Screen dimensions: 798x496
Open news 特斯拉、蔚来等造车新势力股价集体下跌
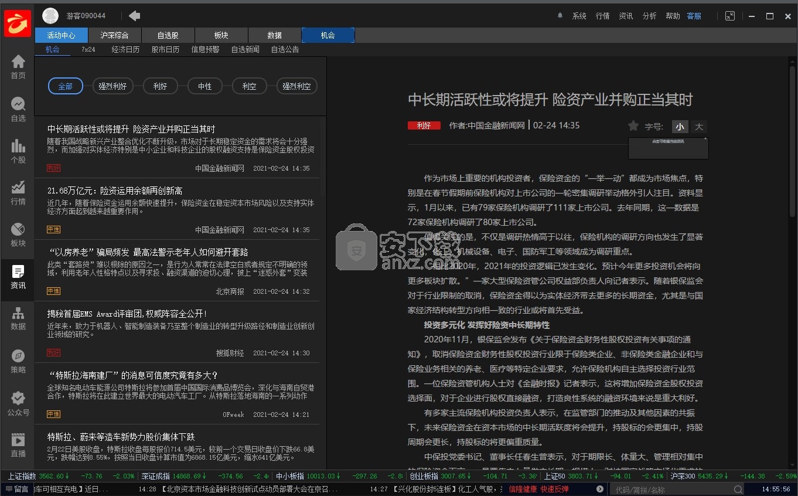pyautogui.click(x=177, y=447)
